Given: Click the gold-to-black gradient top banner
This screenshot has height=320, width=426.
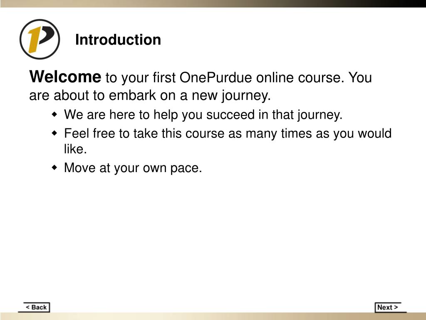Looking at the screenshot, I should coord(213,3).
